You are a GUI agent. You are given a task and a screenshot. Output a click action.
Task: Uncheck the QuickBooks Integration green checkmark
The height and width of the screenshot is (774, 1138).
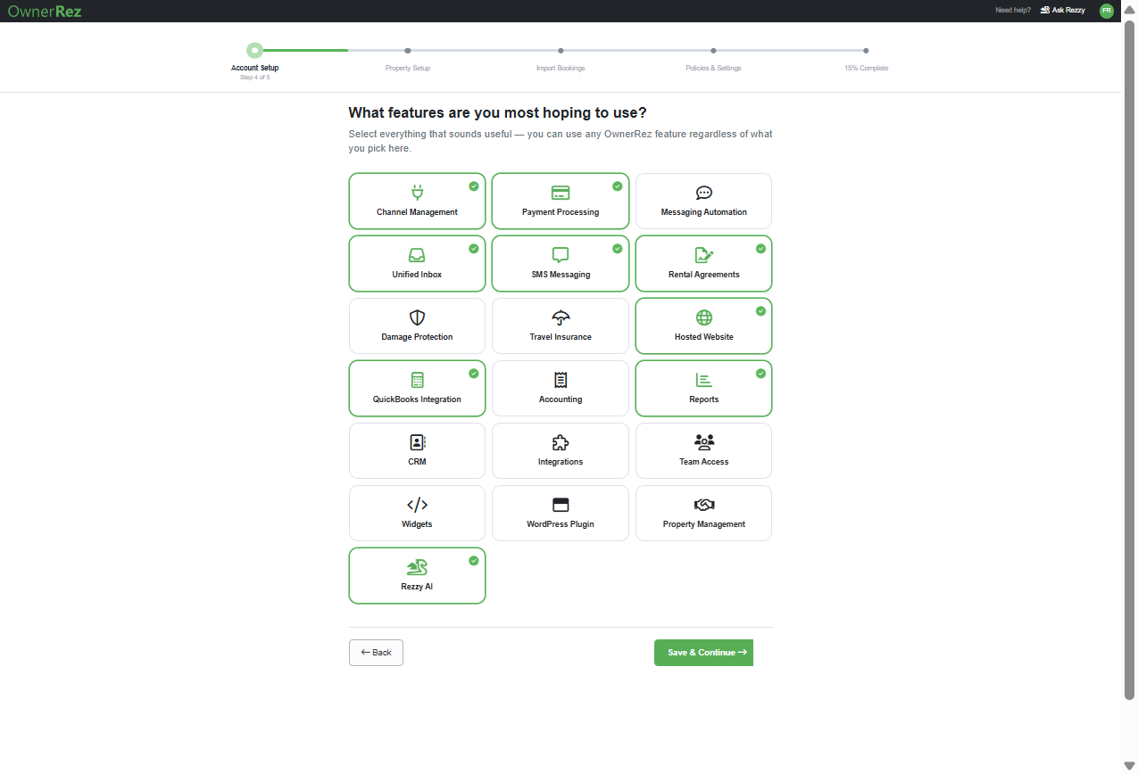(x=474, y=374)
